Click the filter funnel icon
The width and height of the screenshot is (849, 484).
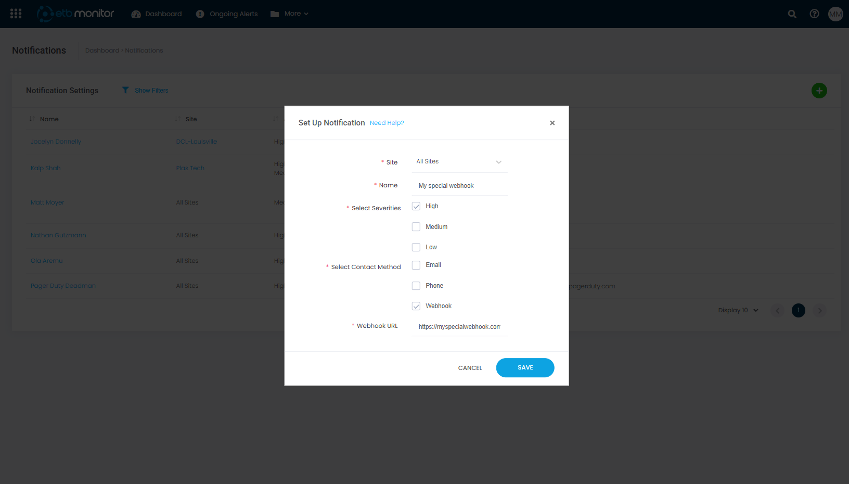point(125,90)
